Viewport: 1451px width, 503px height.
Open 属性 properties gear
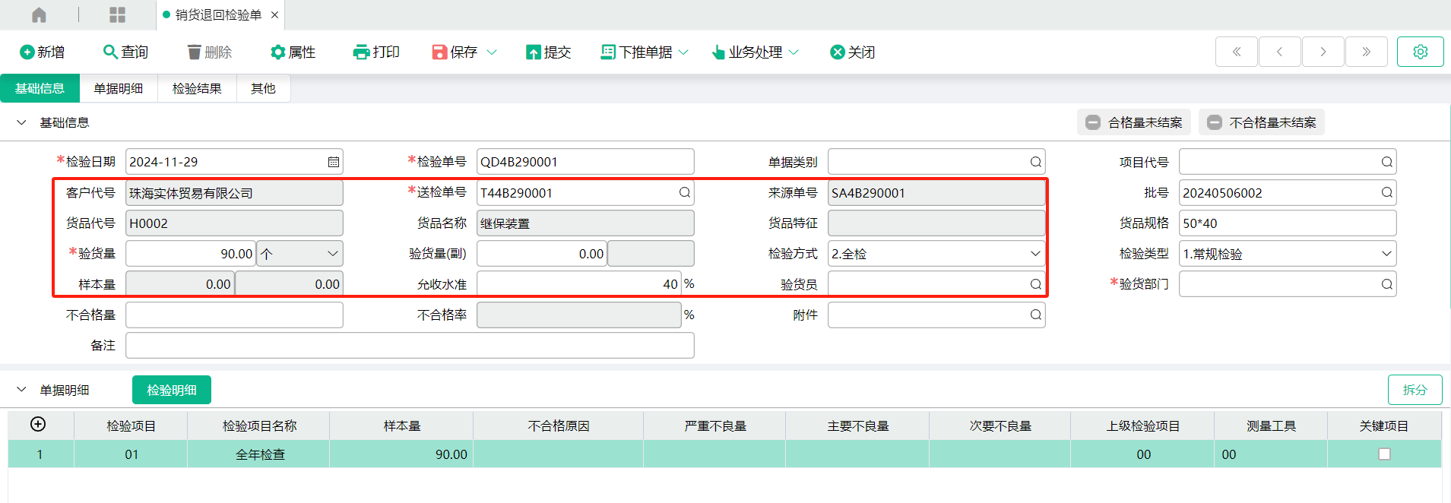click(x=293, y=52)
